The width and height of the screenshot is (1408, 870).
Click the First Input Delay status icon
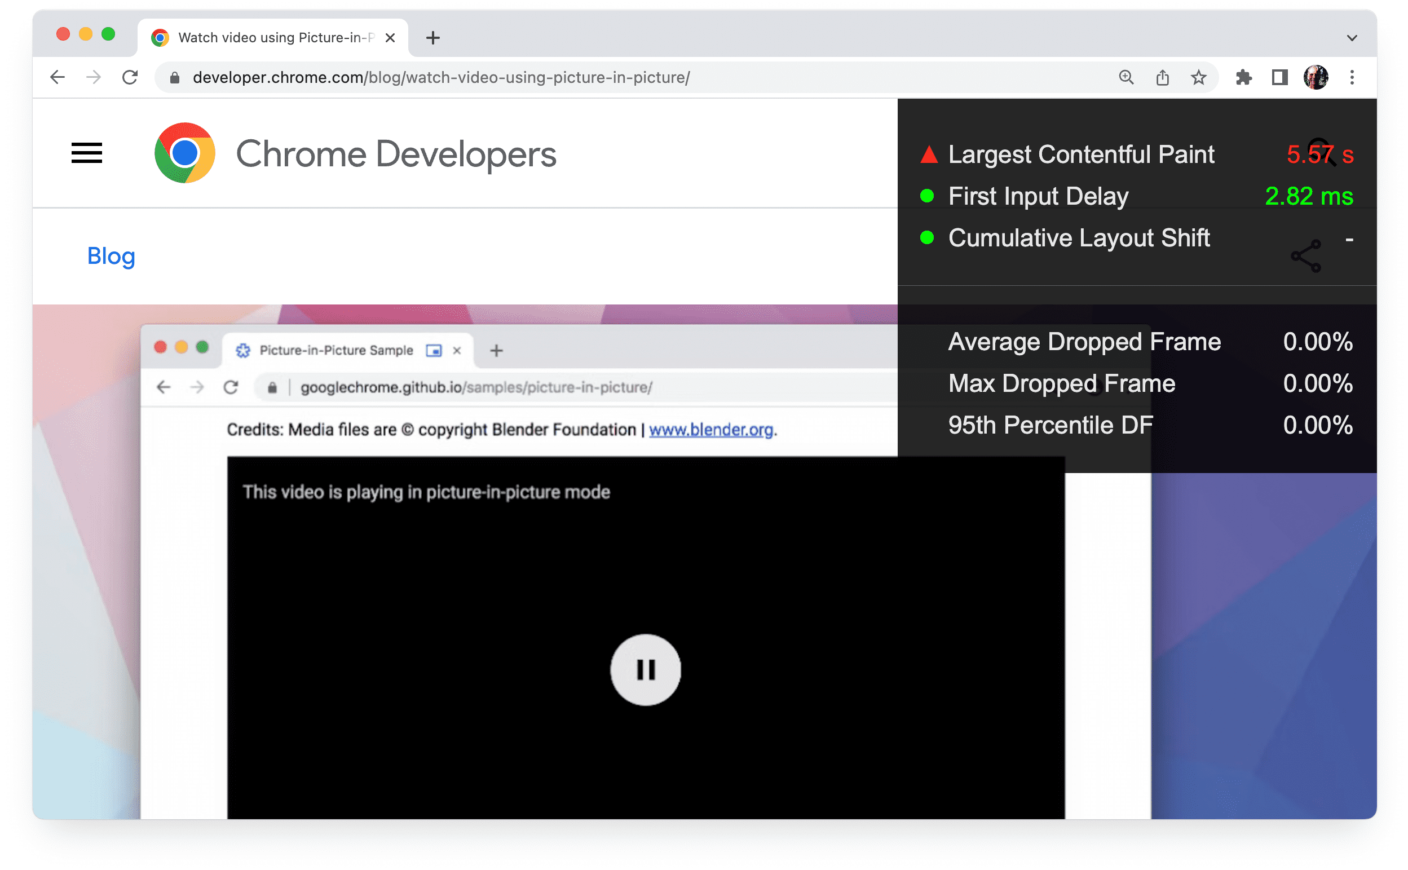pyautogui.click(x=925, y=195)
